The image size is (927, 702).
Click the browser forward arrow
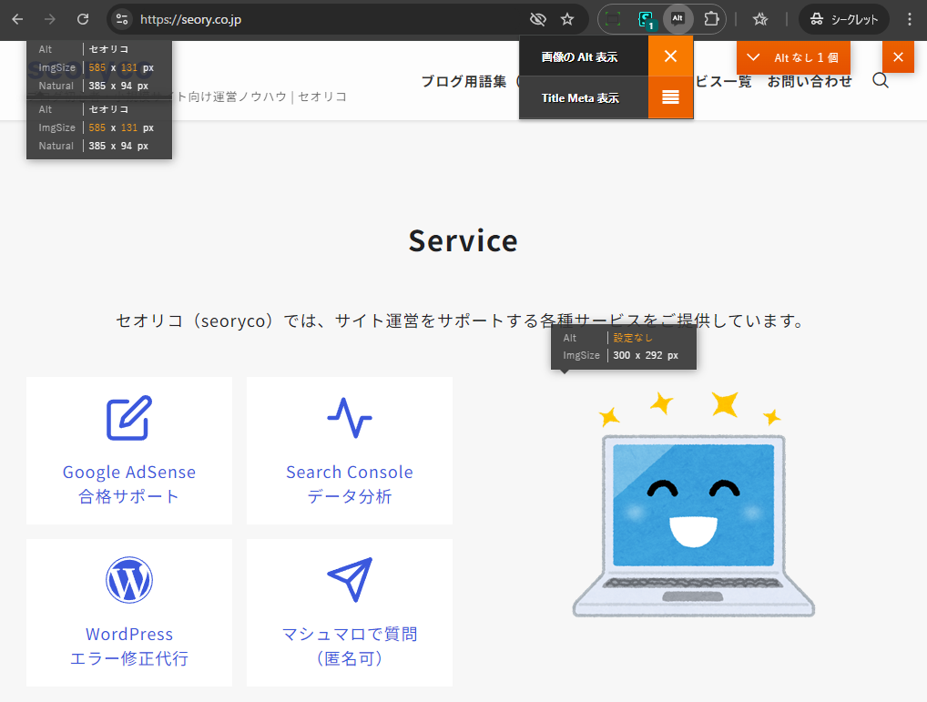50,19
